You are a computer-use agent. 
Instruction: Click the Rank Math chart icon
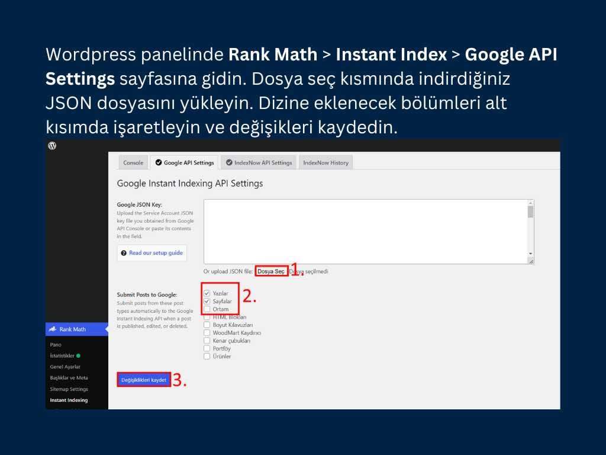(53, 329)
